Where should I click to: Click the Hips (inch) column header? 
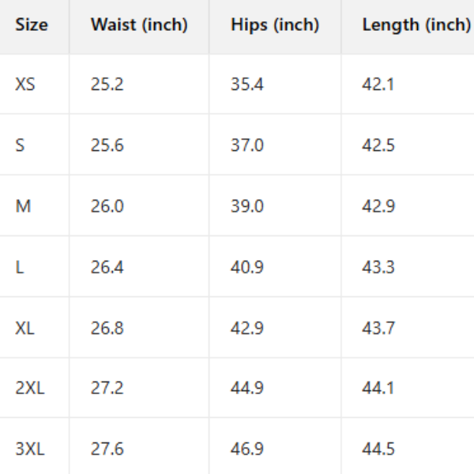click(275, 24)
